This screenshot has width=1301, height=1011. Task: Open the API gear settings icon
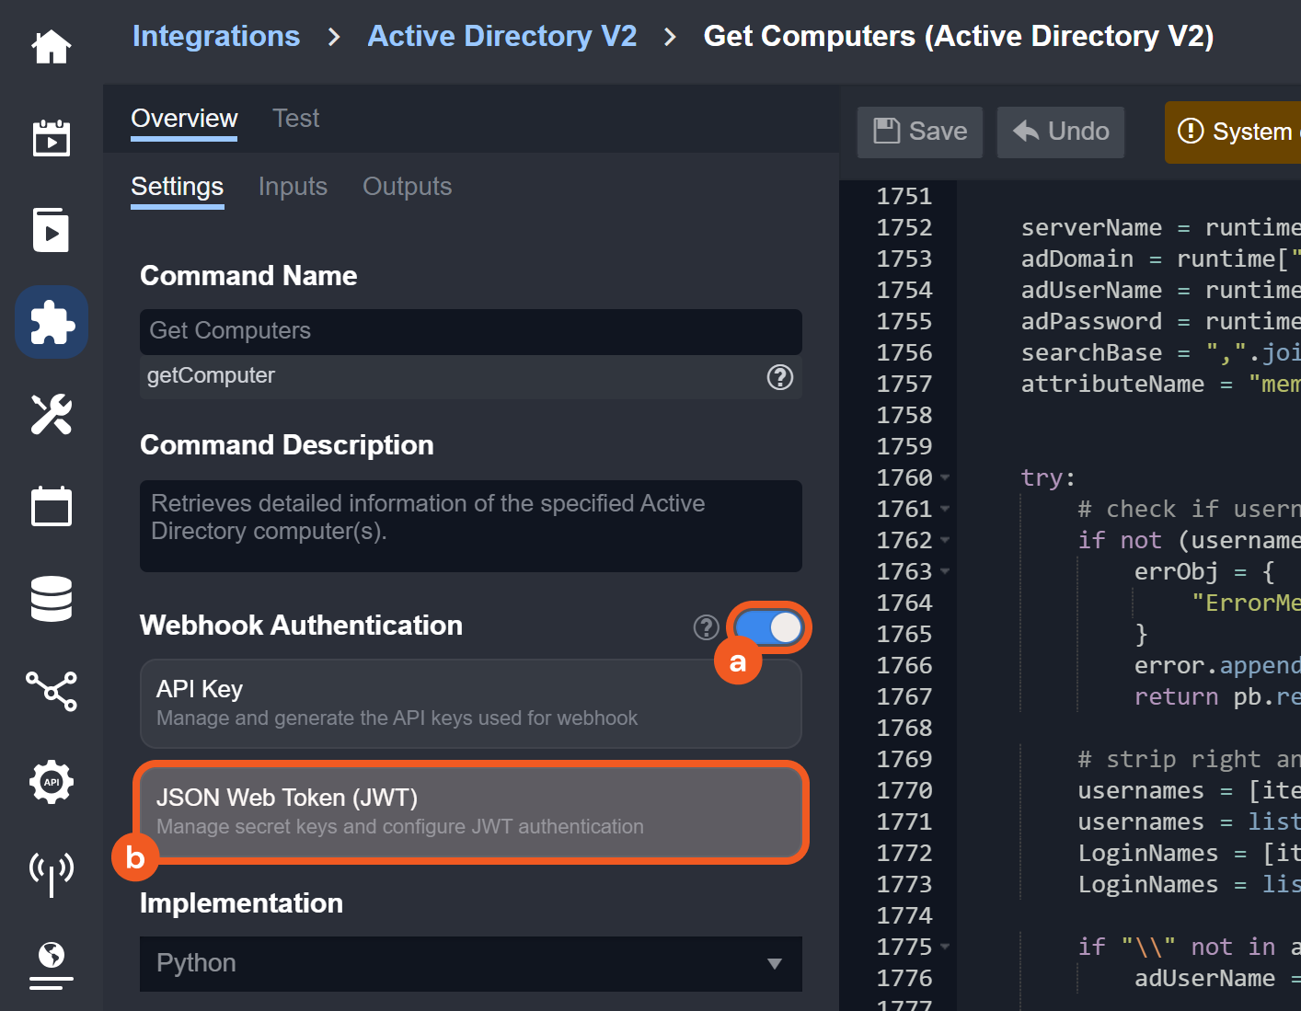click(x=52, y=782)
